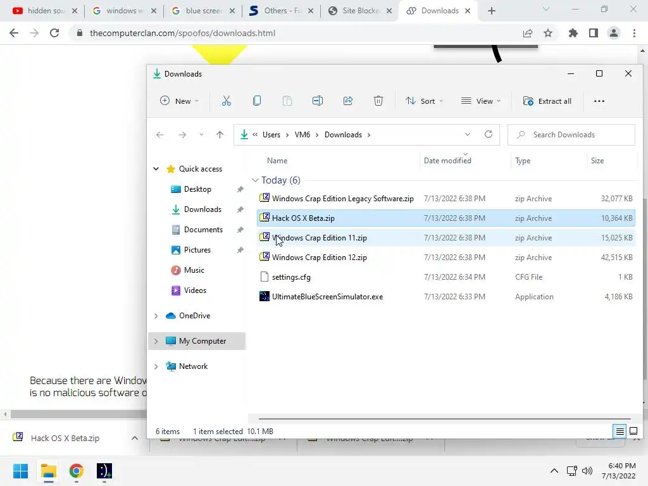This screenshot has width=648, height=486.
Task: Open the View dropdown
Action: click(481, 101)
